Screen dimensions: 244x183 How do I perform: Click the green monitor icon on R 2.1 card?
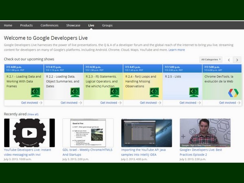click(36, 92)
